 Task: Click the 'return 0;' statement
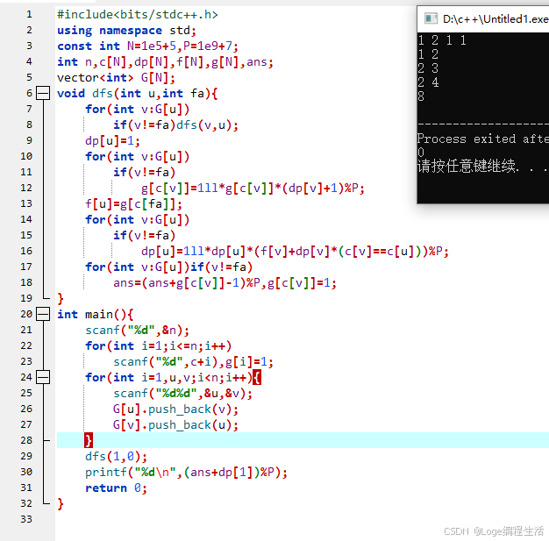click(117, 488)
